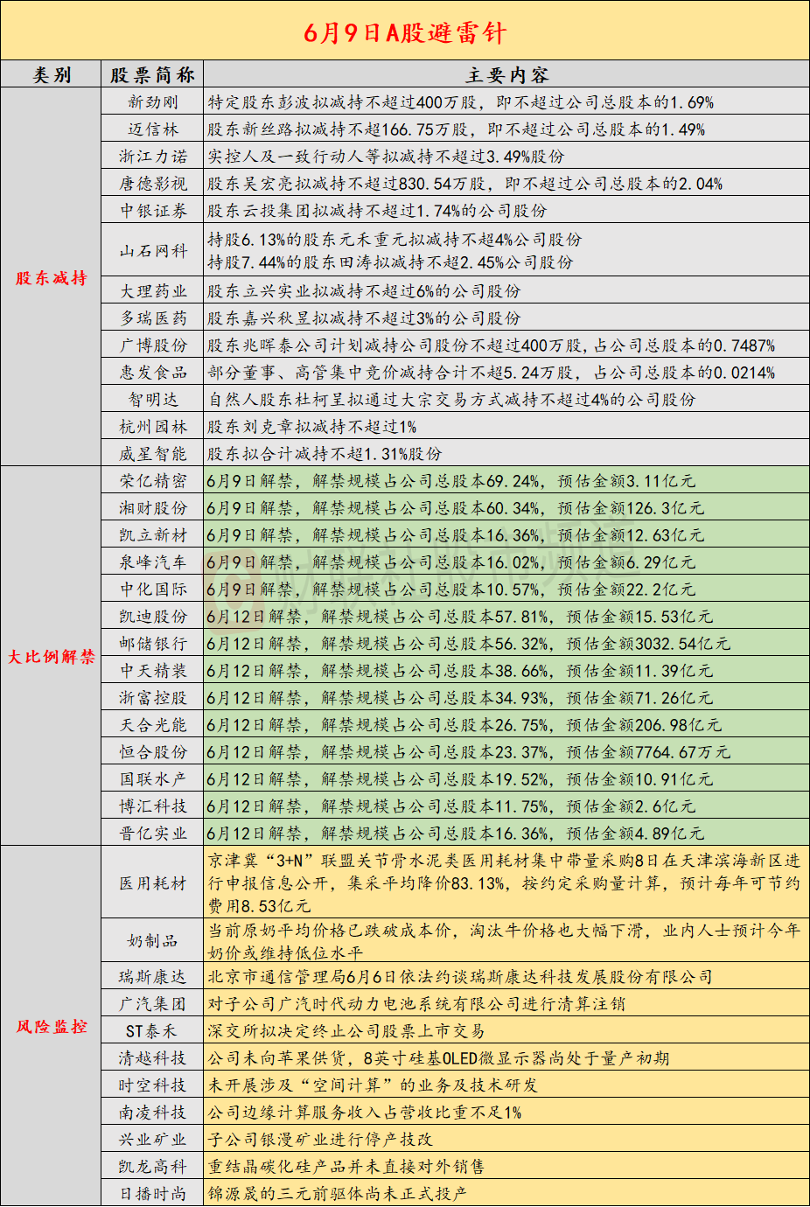Click stock name "凯龙高科"
810x1207 pixels.
tap(153, 1167)
